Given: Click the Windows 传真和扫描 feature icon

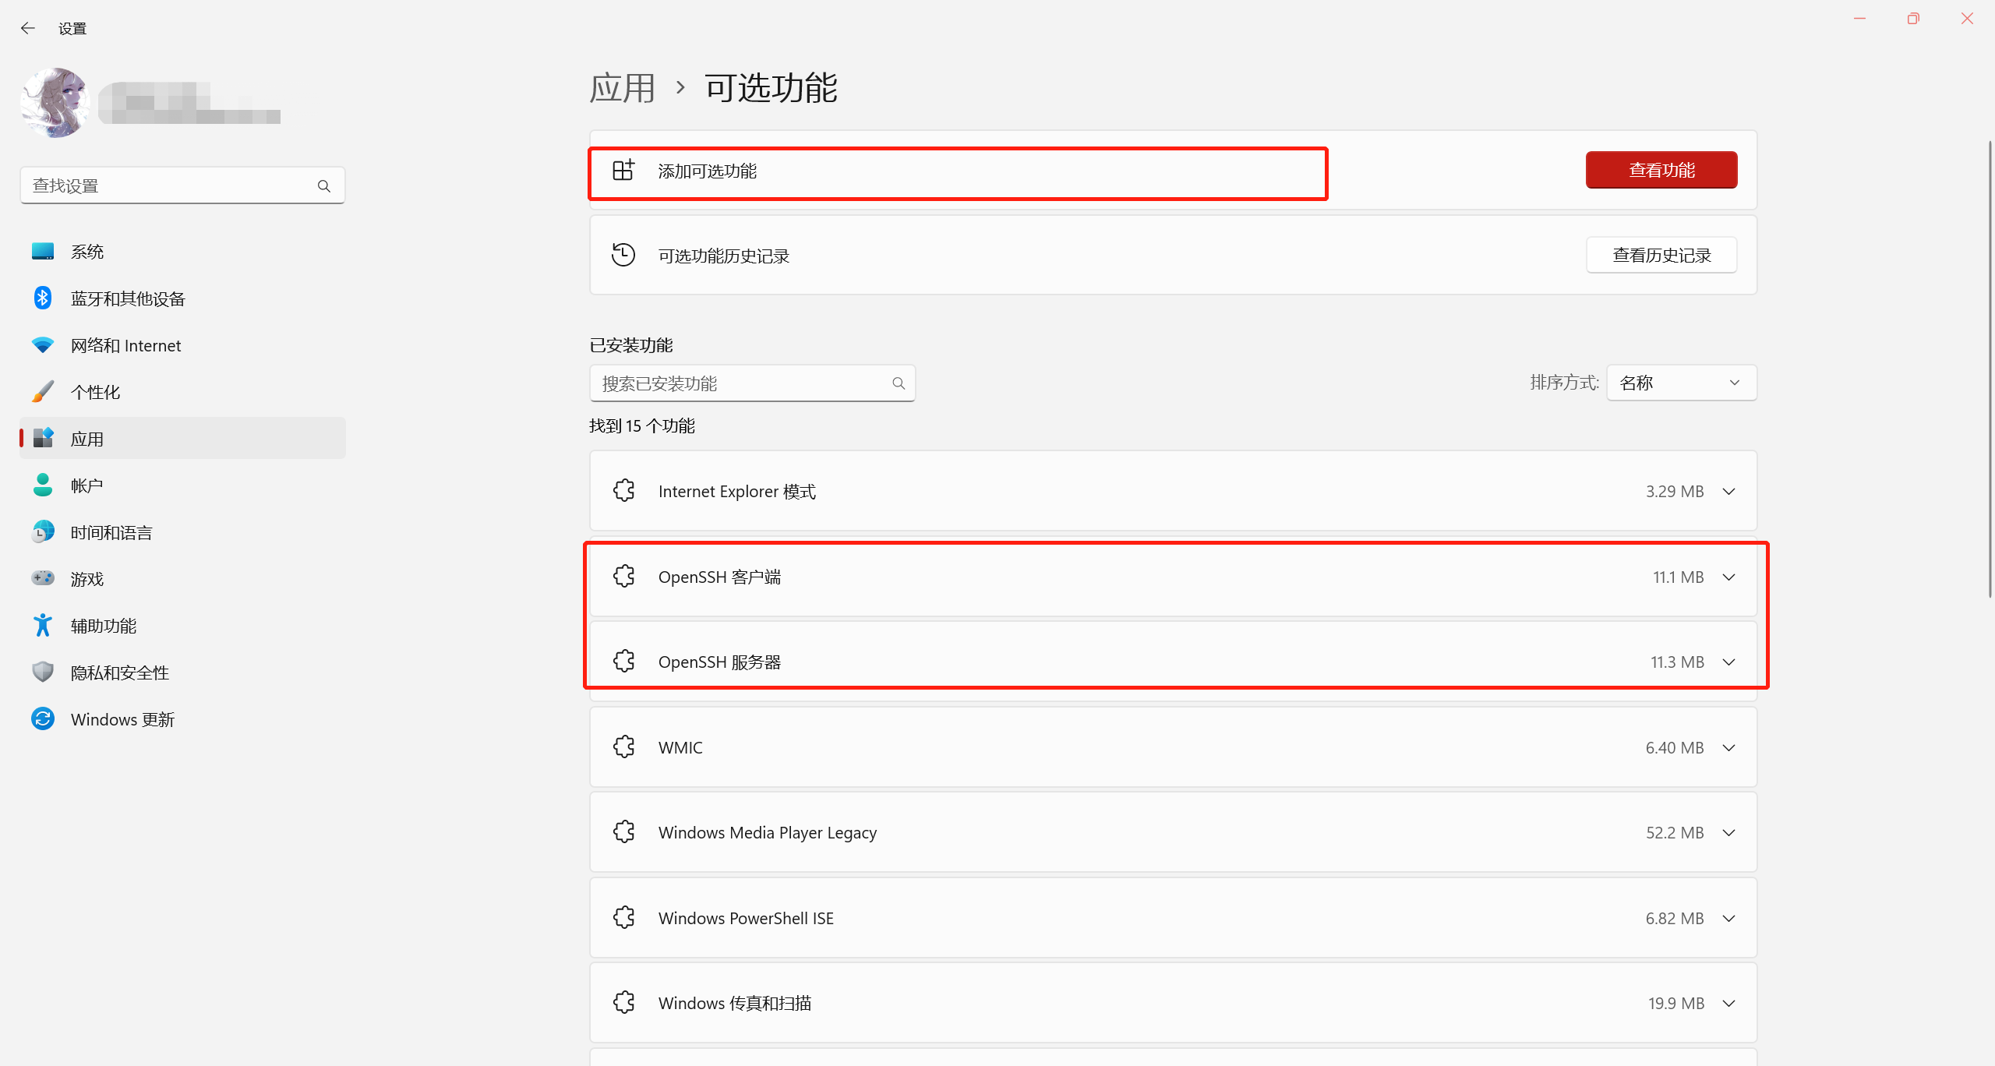Looking at the screenshot, I should pyautogui.click(x=623, y=1003).
